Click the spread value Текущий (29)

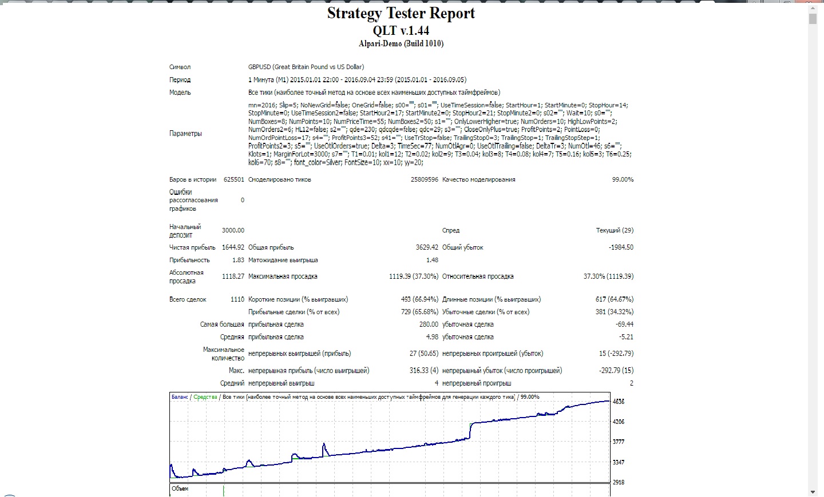615,230
